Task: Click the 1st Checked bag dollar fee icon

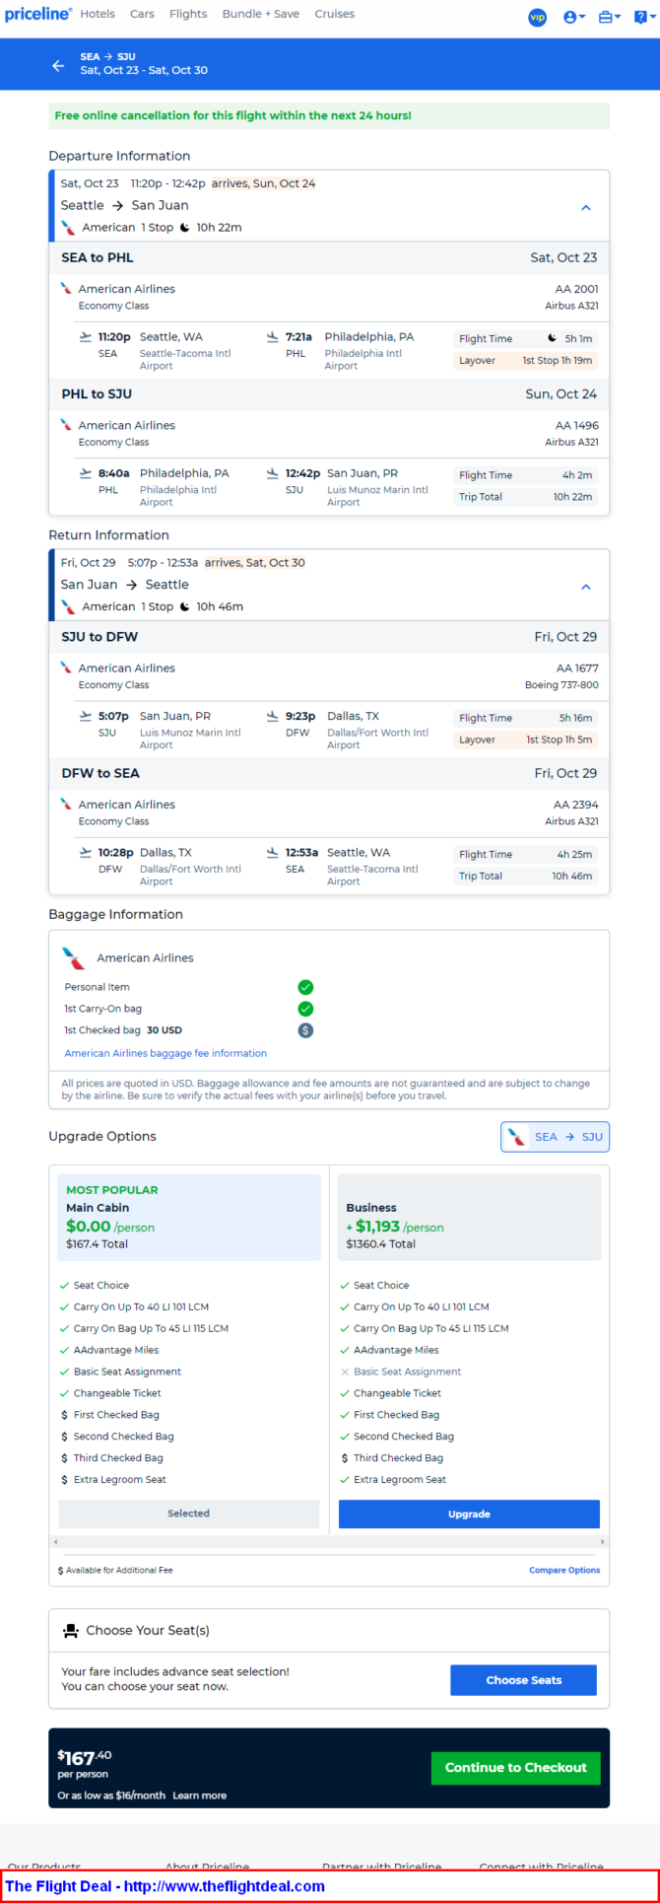Action: (305, 1030)
